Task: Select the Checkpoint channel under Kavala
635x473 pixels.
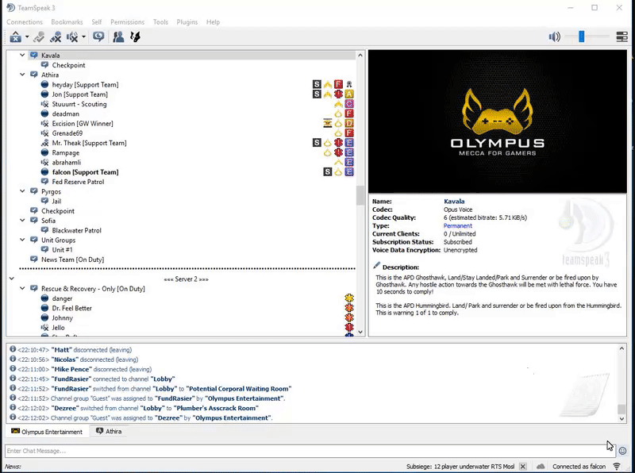Action: pyautogui.click(x=68, y=65)
